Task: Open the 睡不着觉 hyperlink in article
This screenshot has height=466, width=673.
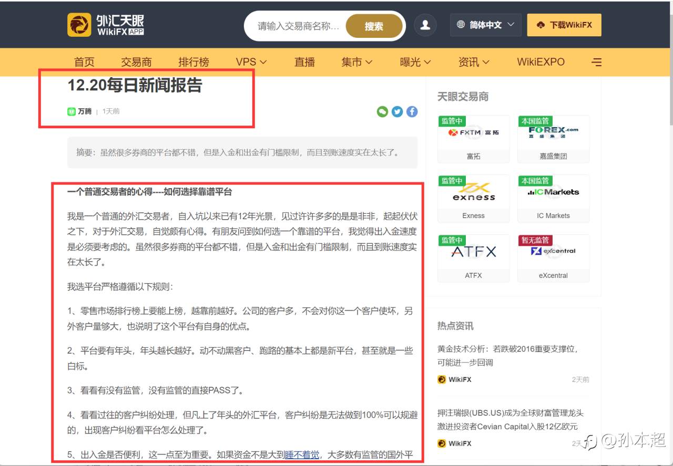Action: coord(302,455)
